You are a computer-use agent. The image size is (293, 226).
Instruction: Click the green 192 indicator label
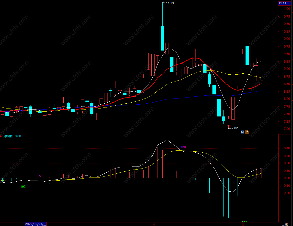pyautogui.click(x=23, y=186)
